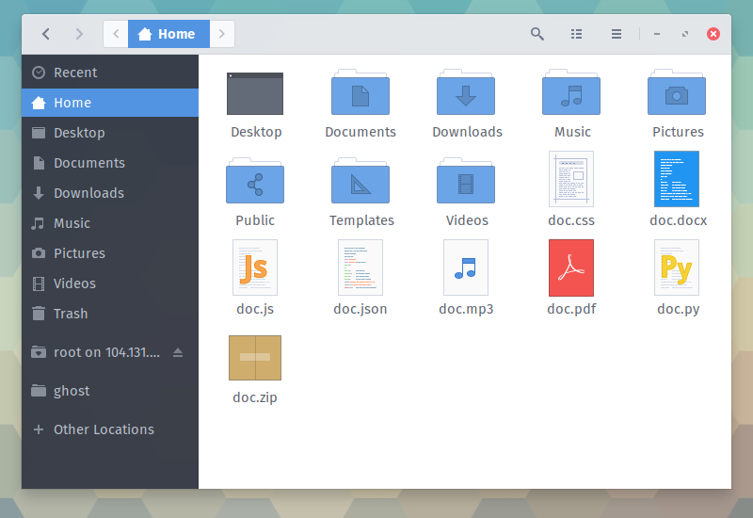Image resolution: width=753 pixels, height=518 pixels.
Task: Click the 'doc.pdf' file name label
Action: [x=571, y=309]
